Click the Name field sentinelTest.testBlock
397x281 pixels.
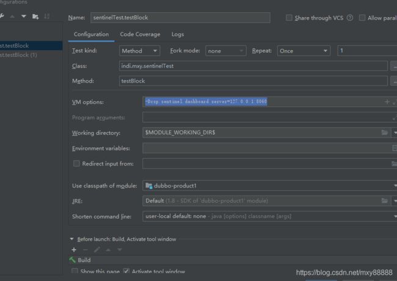click(180, 18)
